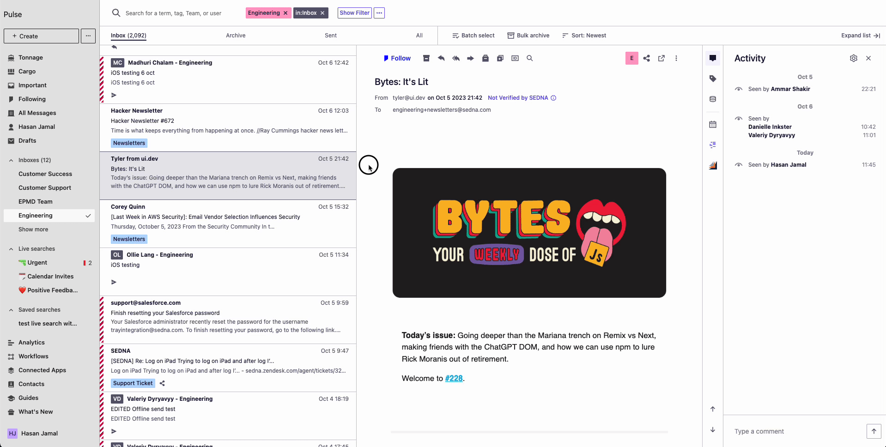Click the briefcase icon in message toolbar

[x=485, y=58]
